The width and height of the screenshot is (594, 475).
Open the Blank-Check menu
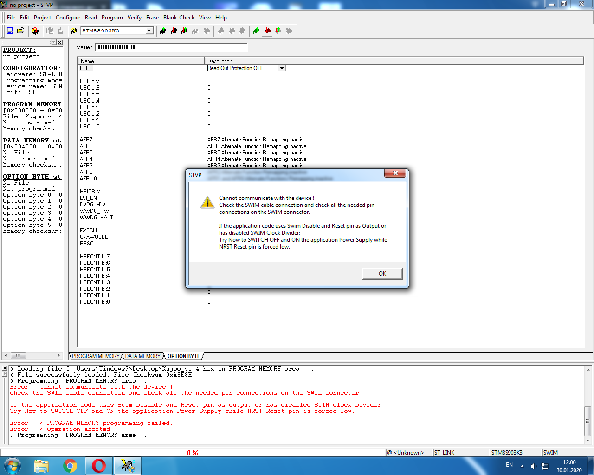tap(179, 18)
